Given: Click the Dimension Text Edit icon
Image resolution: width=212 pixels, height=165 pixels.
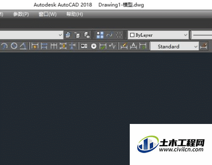Looking at the screenshot, I should pyautogui.click(x=134, y=46).
